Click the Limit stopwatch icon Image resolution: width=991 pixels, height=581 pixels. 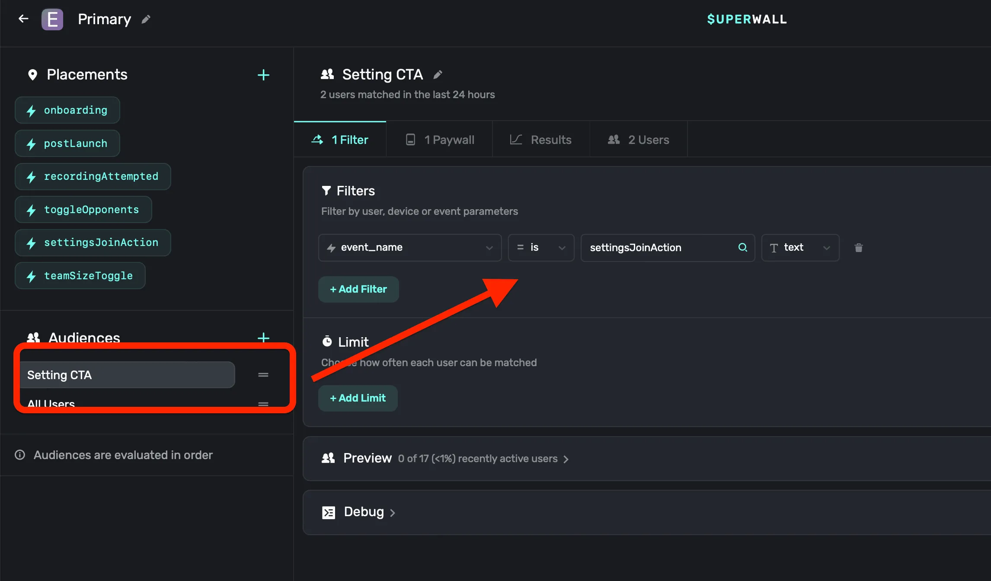[327, 342]
